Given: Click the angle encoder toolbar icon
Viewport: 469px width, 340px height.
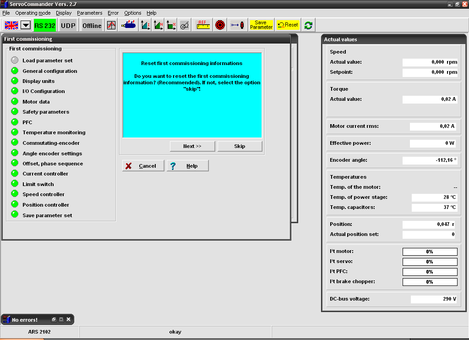Looking at the screenshot, I should click(x=185, y=25).
